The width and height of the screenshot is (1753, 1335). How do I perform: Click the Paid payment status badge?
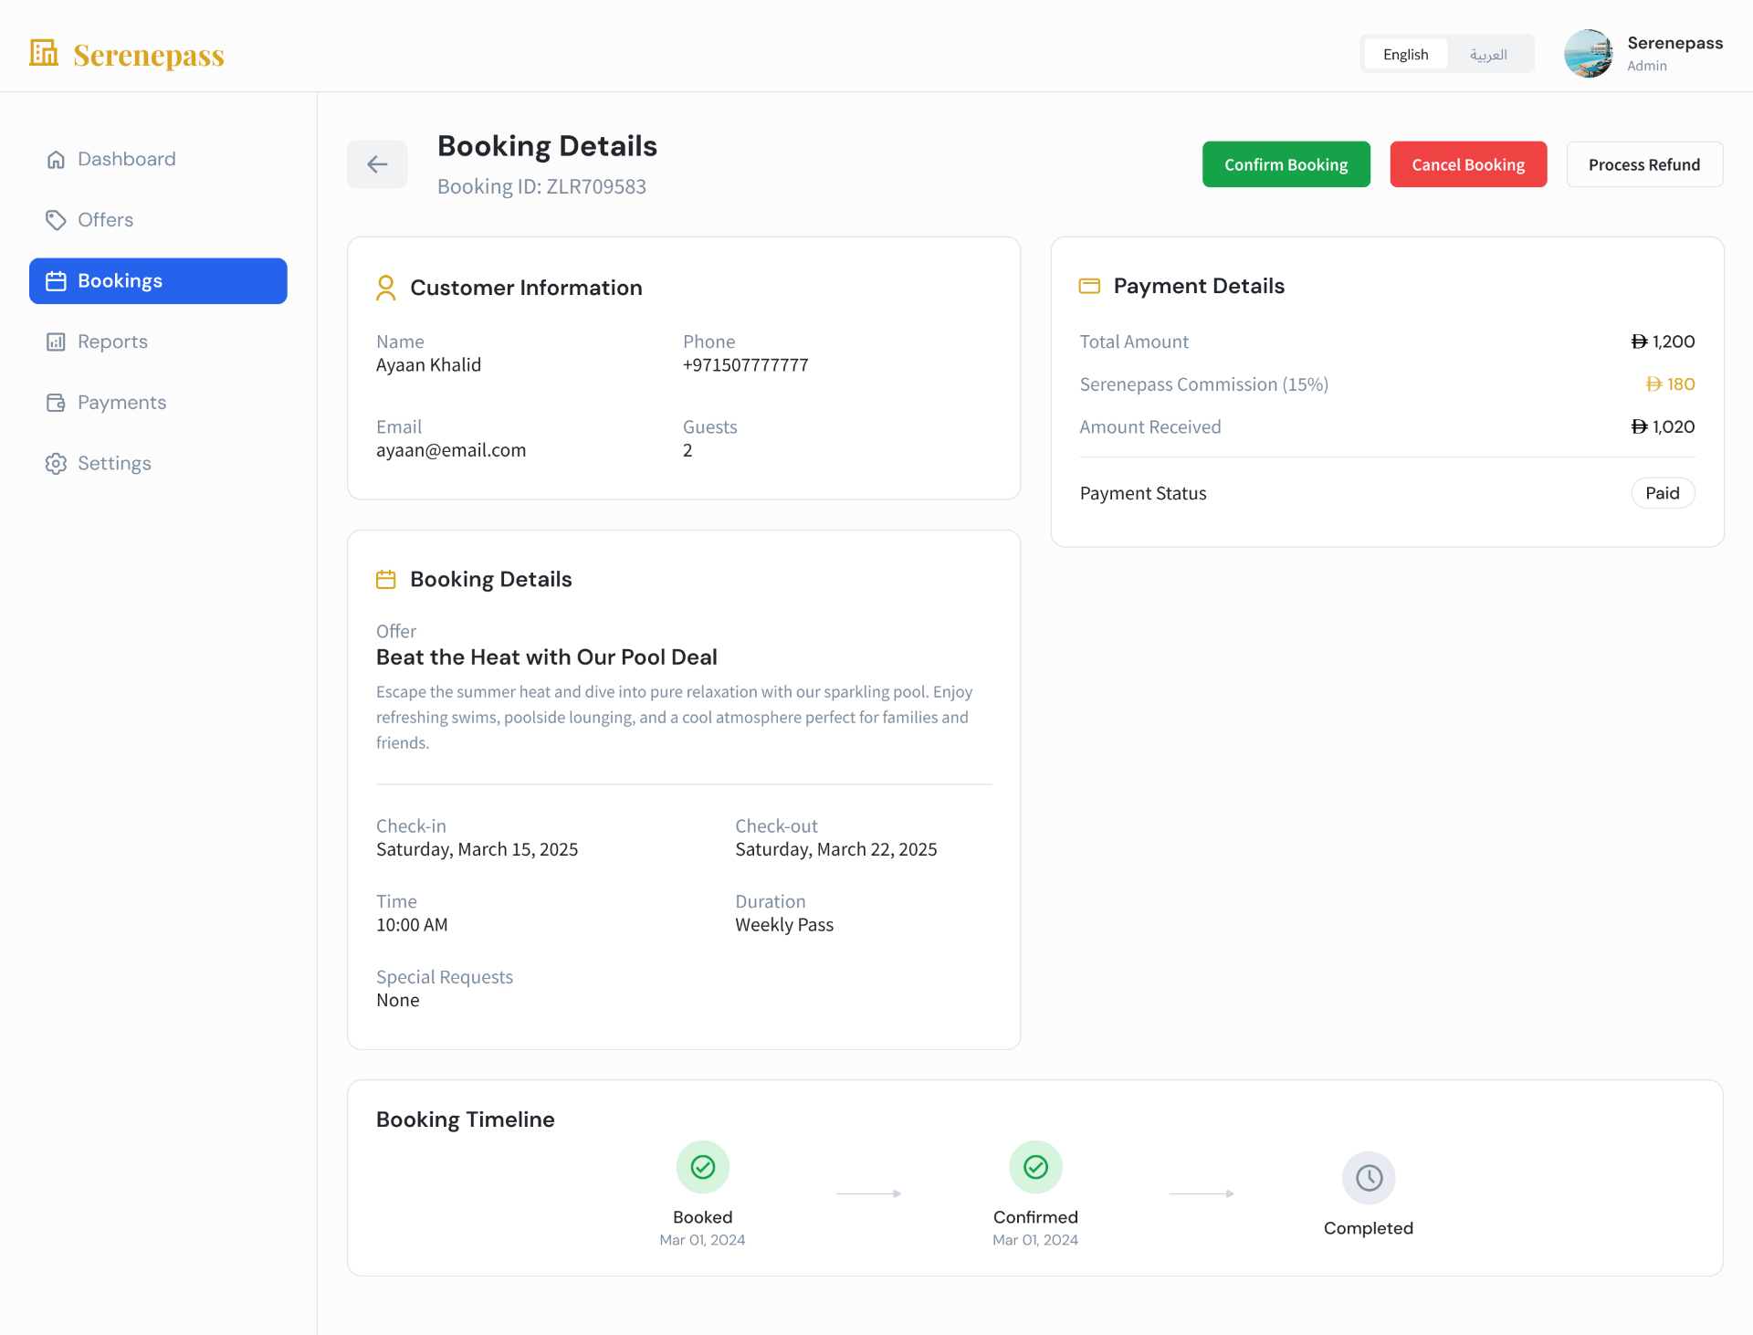tap(1663, 493)
